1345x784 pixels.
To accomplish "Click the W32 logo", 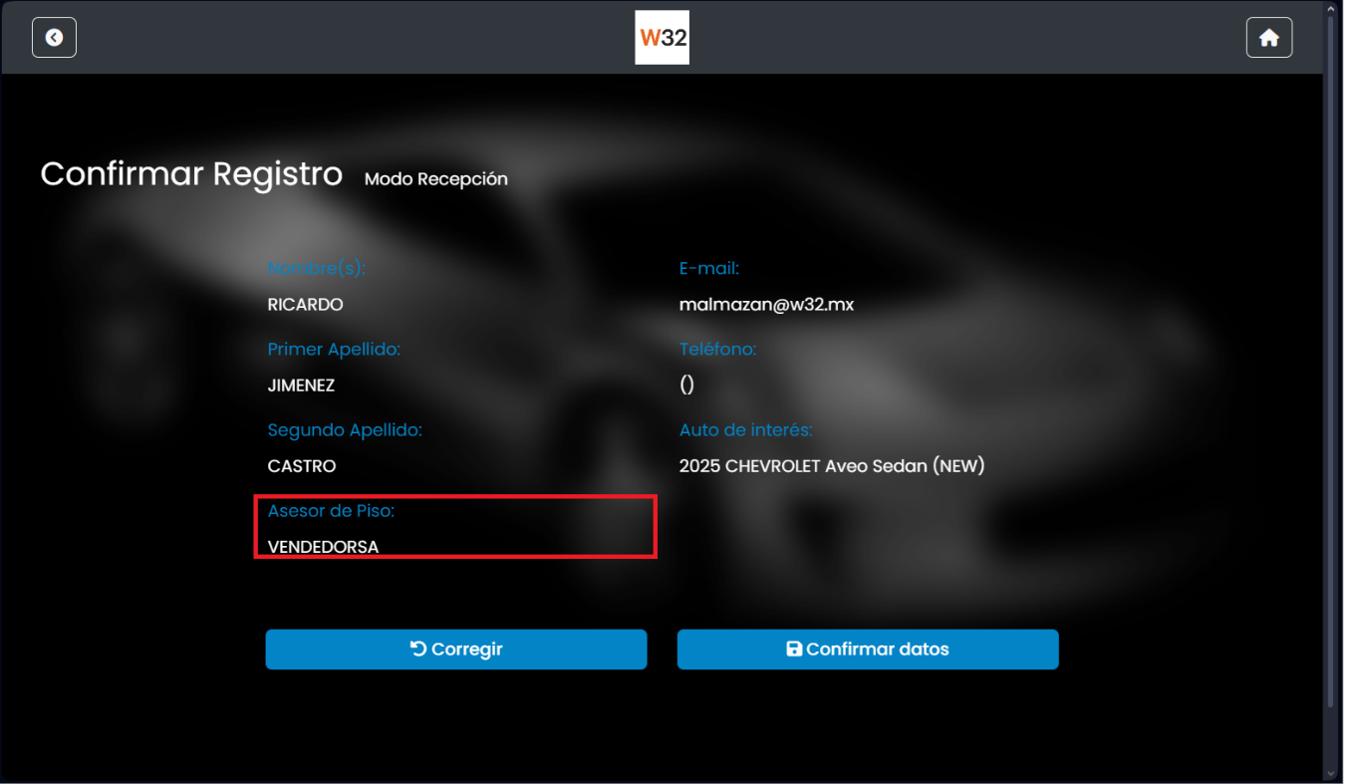I will 662,38.
